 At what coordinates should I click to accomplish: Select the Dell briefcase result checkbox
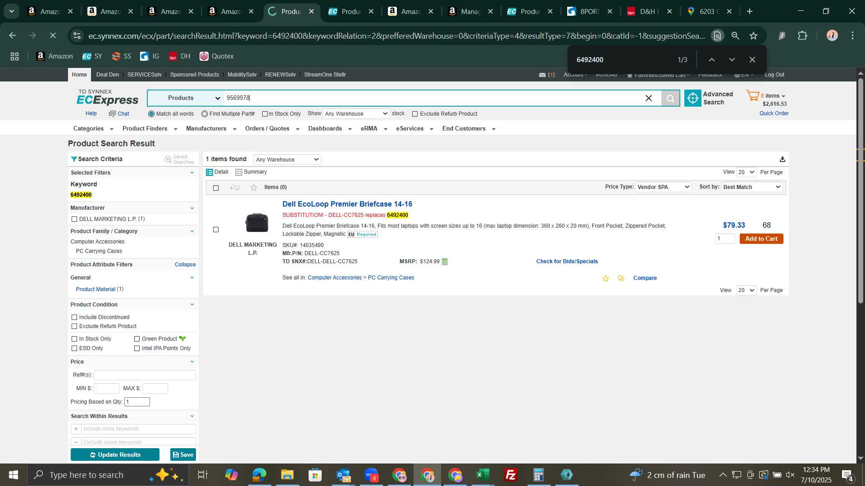(x=216, y=229)
